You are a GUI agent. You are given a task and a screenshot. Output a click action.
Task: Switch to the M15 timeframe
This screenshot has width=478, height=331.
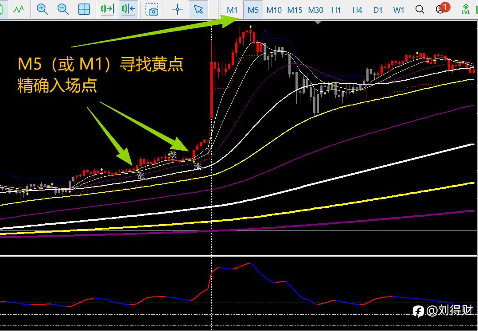coord(295,10)
